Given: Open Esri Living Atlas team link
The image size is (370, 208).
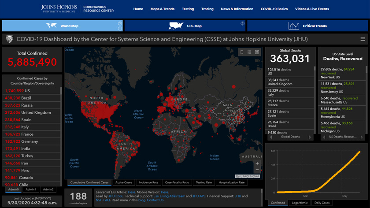Looking at the screenshot, I should pyautogui.click(x=169, y=196).
